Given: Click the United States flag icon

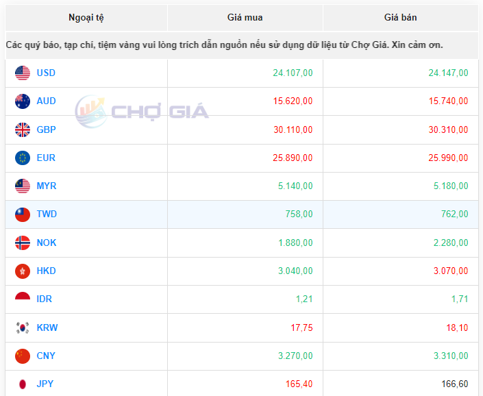Looking at the screenshot, I should [x=23, y=73].
